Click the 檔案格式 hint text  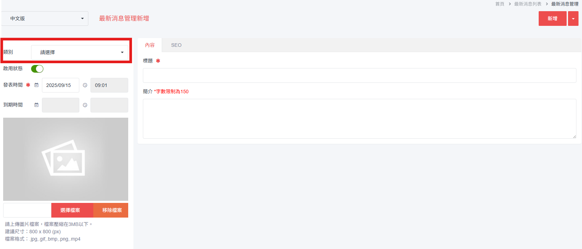coord(43,239)
